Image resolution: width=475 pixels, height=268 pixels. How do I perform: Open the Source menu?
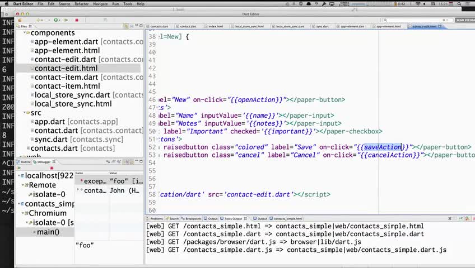coord(64,4)
